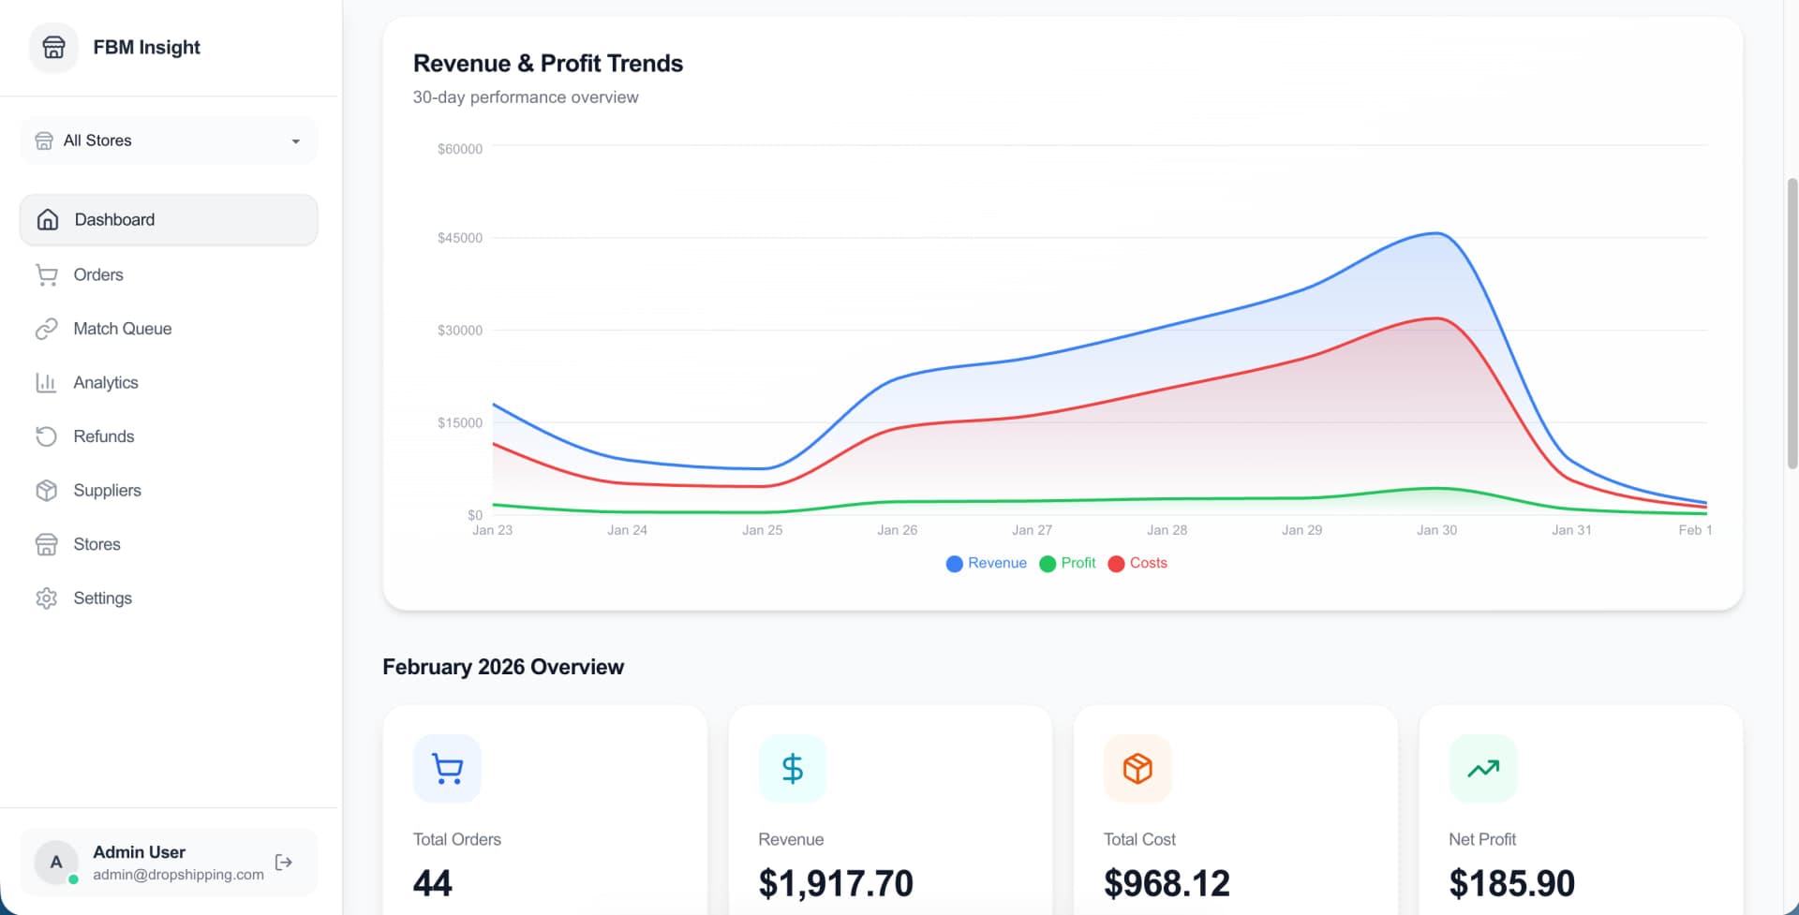The height and width of the screenshot is (915, 1799).
Task: Click the Refunds circular arrow icon
Action: click(46, 436)
